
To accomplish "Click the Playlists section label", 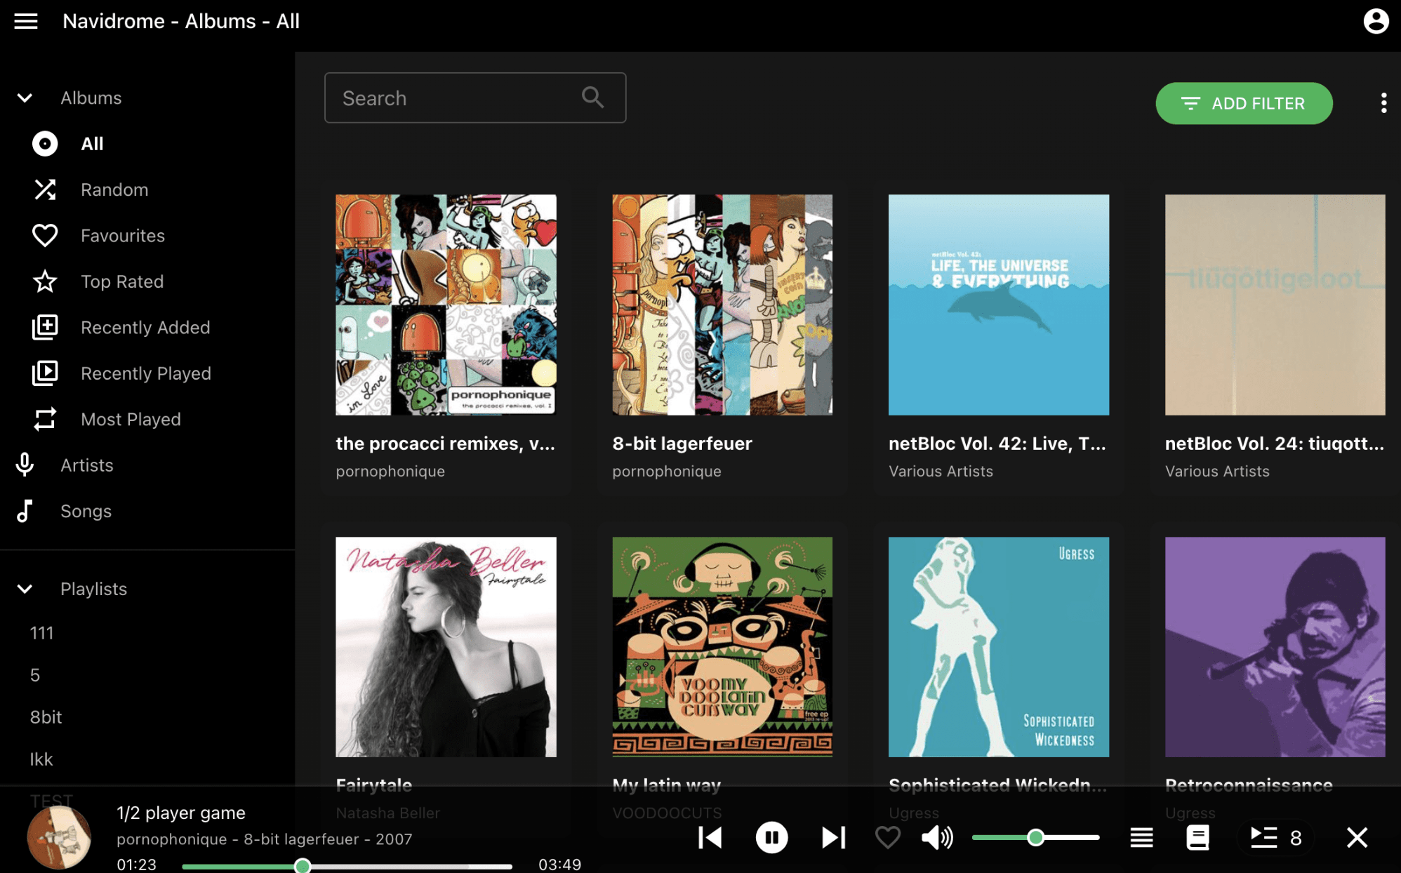I will click(x=94, y=589).
